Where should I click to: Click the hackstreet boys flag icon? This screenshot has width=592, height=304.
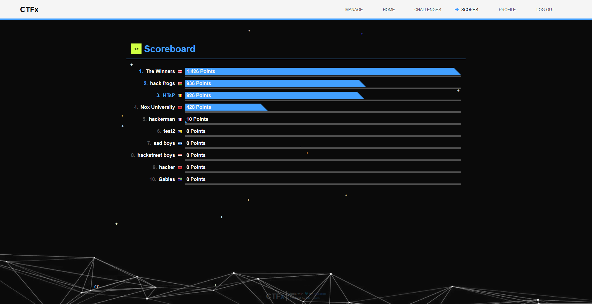pyautogui.click(x=180, y=155)
